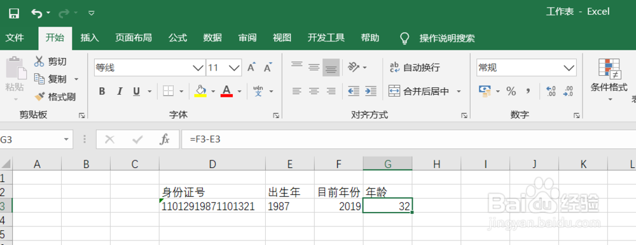Viewport: 636px width, 245px height.
Task: Align cell text left
Action: coord(297,91)
